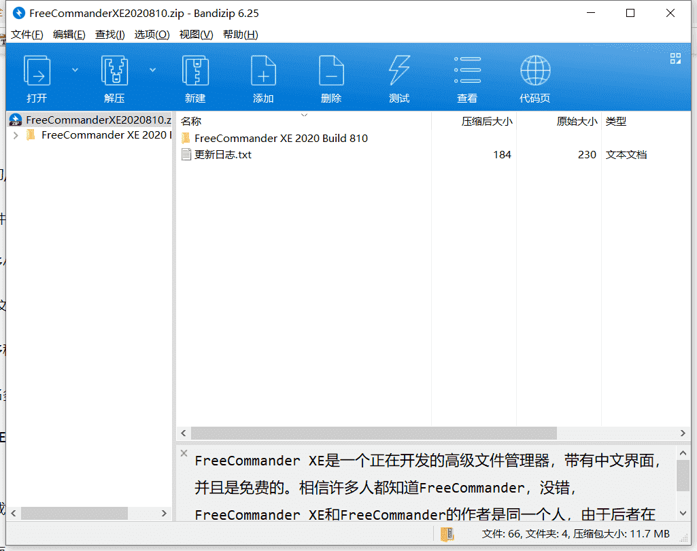Click the folder icon in tree panel
Image resolution: width=697 pixels, height=551 pixels.
click(x=31, y=135)
